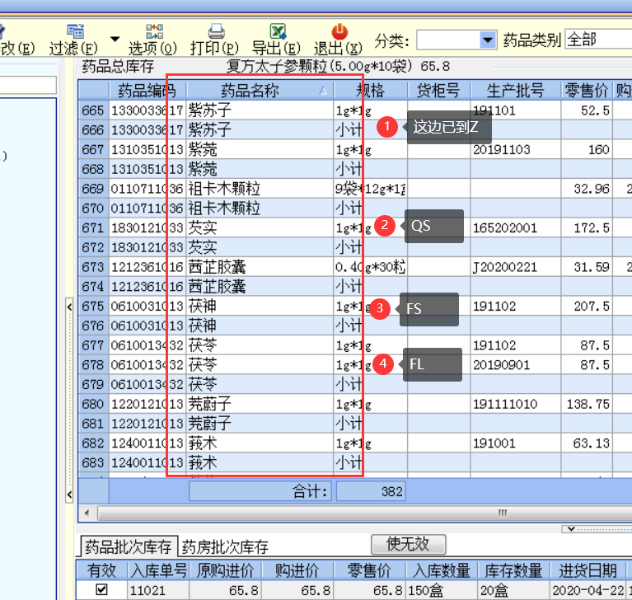Click the 生产批号 column header
This screenshot has height=600, width=632.
pos(515,91)
